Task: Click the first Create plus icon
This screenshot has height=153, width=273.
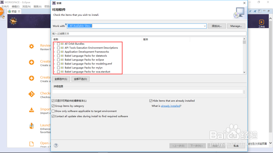Action: [x=31, y=62]
